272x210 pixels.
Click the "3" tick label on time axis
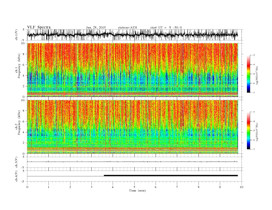[x=91, y=187]
